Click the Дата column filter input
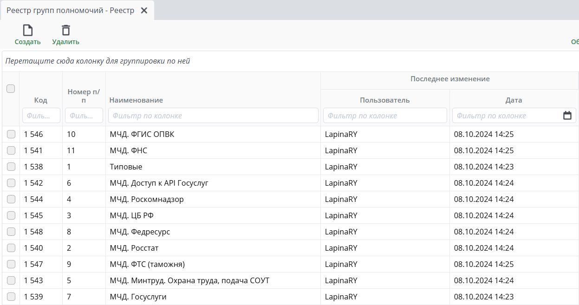The image size is (579, 305). tap(506, 116)
